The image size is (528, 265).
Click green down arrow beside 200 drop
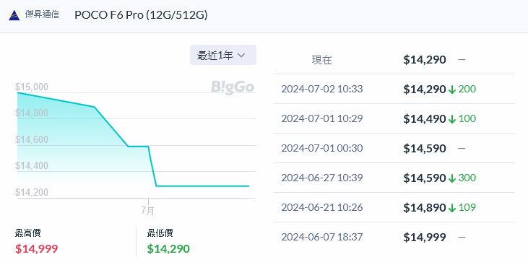452,90
